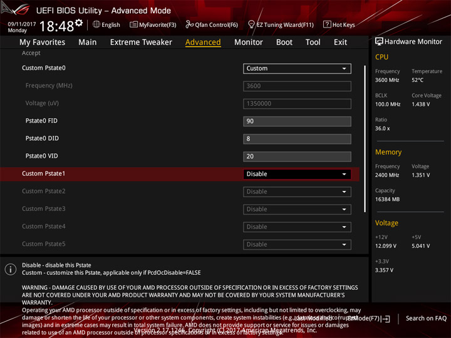Open the My Favorites tab
Image resolution: width=451 pixels, height=338 pixels.
click(x=43, y=43)
